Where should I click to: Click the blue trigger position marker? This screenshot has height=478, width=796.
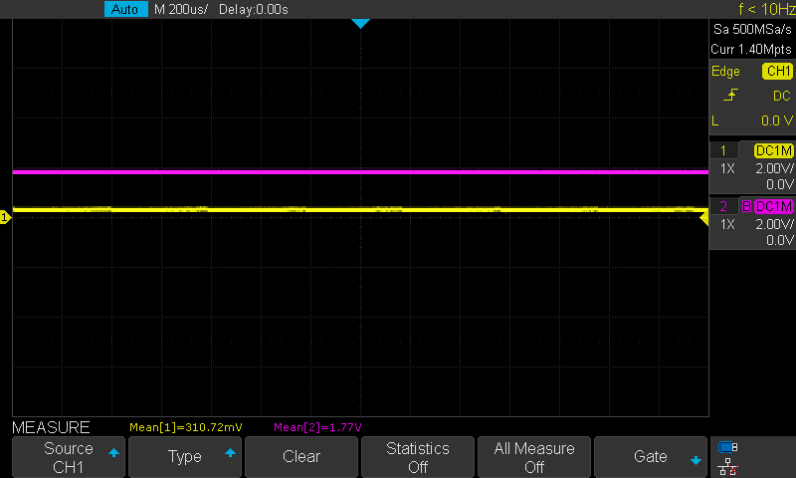[360, 23]
